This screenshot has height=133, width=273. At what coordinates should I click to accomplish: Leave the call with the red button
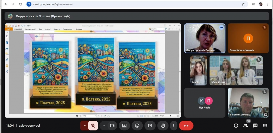(186, 126)
